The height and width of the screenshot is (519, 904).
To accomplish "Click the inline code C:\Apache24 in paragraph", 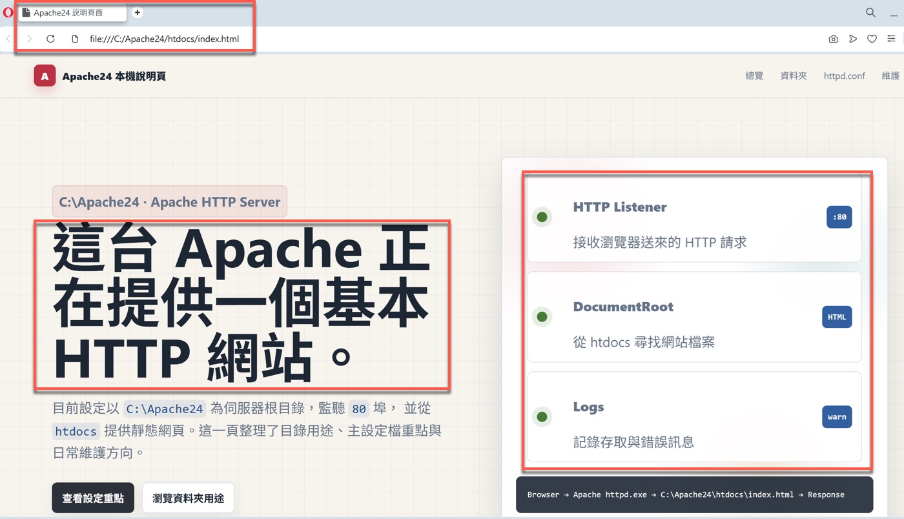I will click(165, 409).
